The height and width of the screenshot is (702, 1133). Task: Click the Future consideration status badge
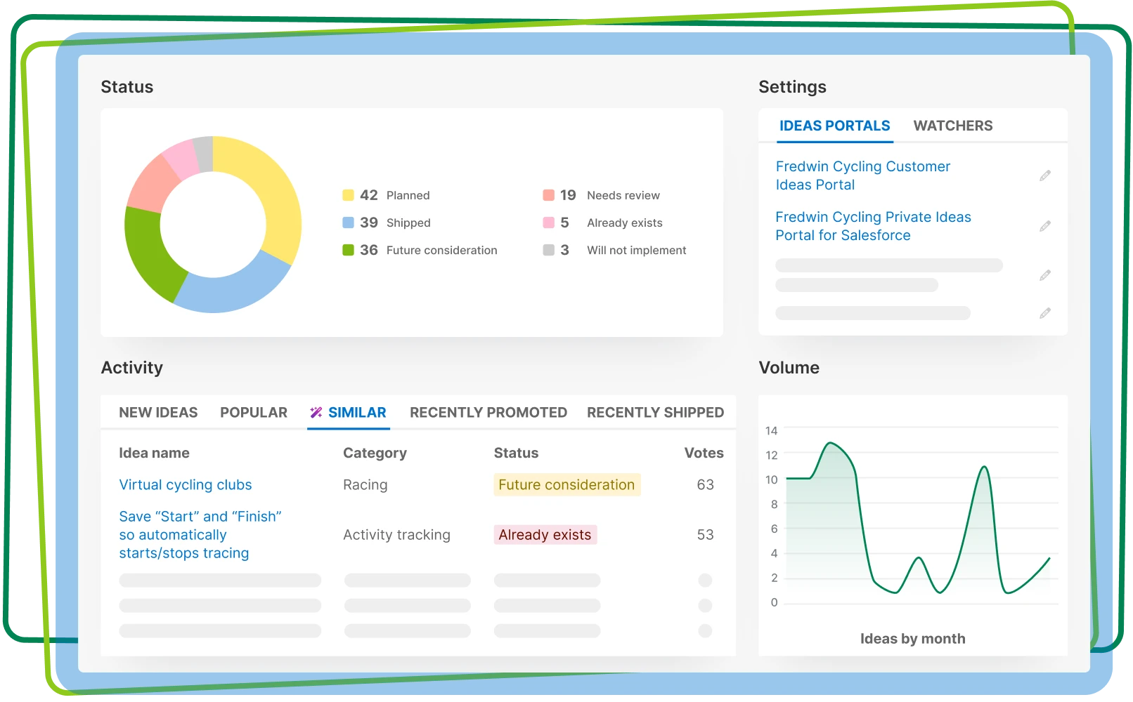(566, 485)
